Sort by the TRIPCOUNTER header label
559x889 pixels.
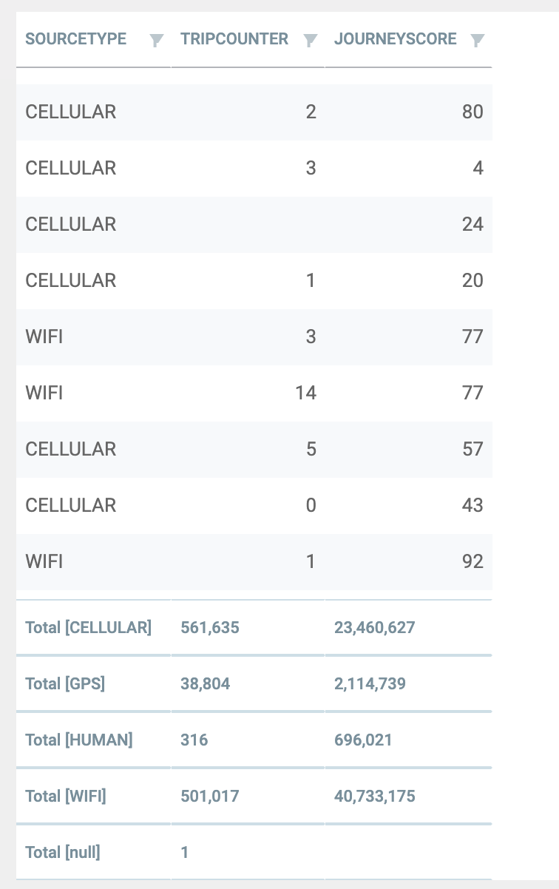click(234, 39)
